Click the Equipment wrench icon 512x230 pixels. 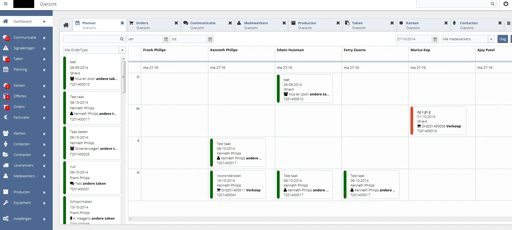pos(6,203)
